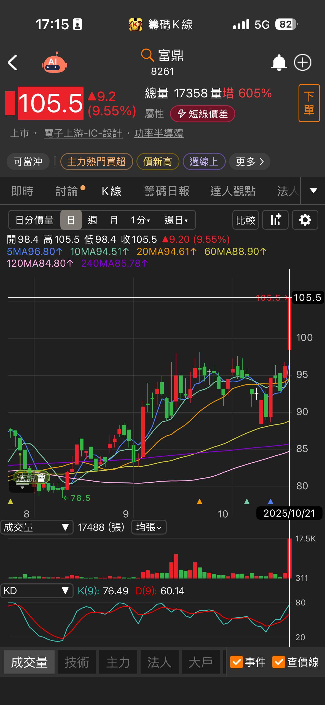The width and height of the screenshot is (325, 705).
Task: Tap the orange search magnifier icon
Action: point(147,55)
